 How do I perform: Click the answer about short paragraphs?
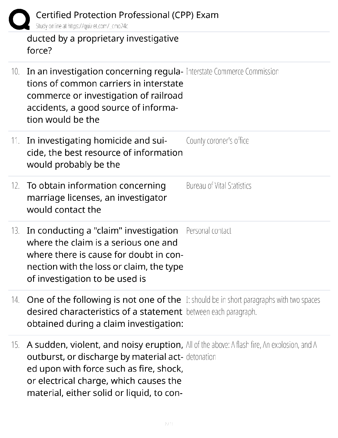click(253, 306)
